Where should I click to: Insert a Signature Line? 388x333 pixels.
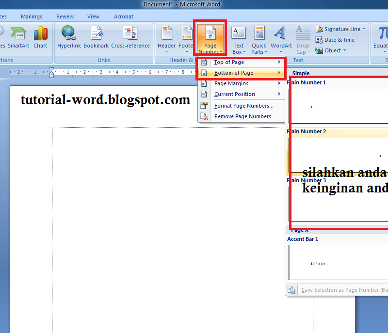pyautogui.click(x=340, y=29)
